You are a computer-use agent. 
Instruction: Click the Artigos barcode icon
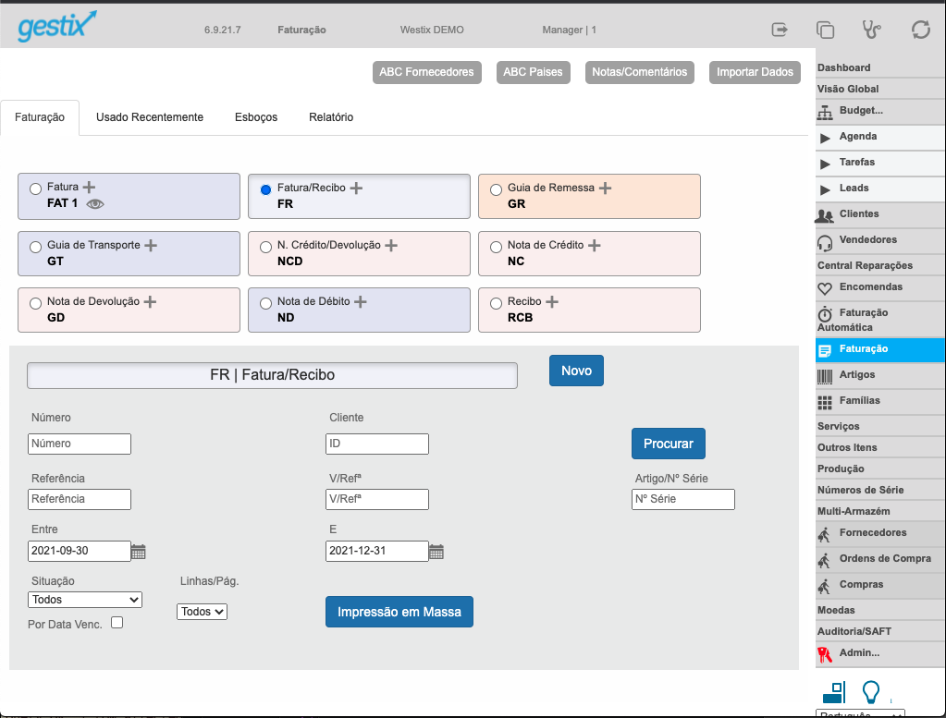tap(825, 377)
